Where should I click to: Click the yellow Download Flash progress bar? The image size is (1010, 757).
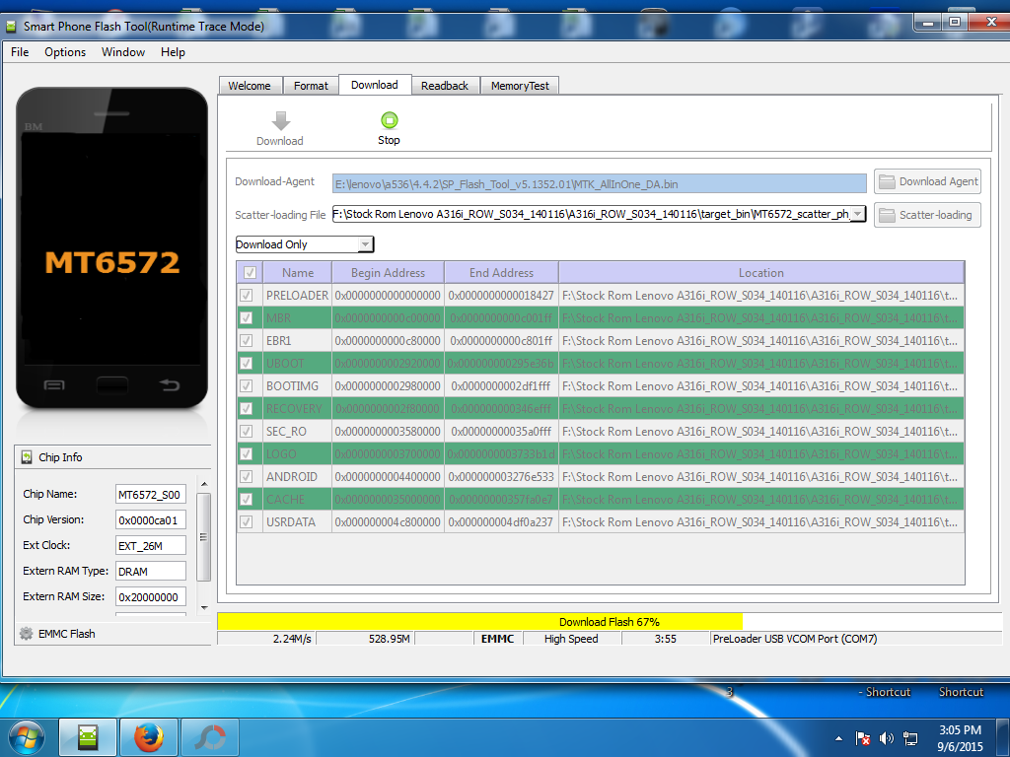(x=609, y=622)
